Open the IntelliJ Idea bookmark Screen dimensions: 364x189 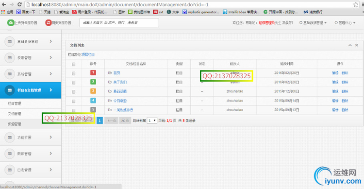click(x=241, y=12)
